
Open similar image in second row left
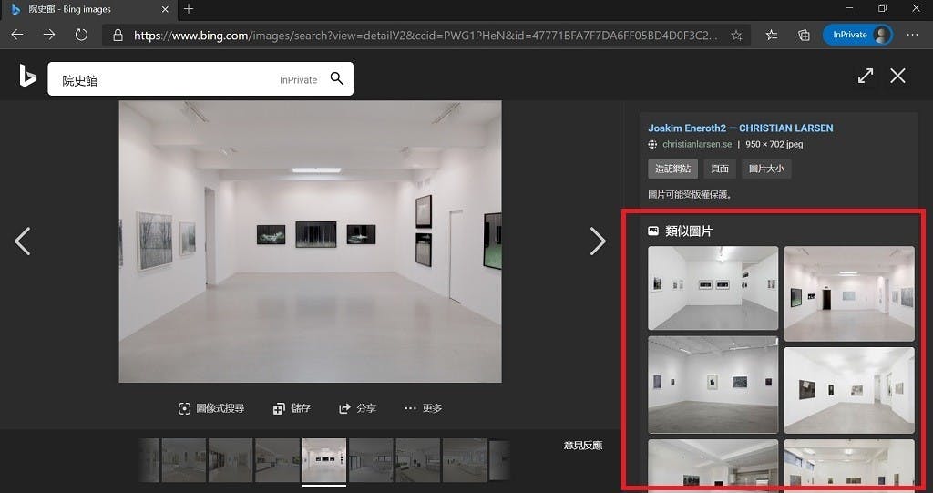(713, 385)
